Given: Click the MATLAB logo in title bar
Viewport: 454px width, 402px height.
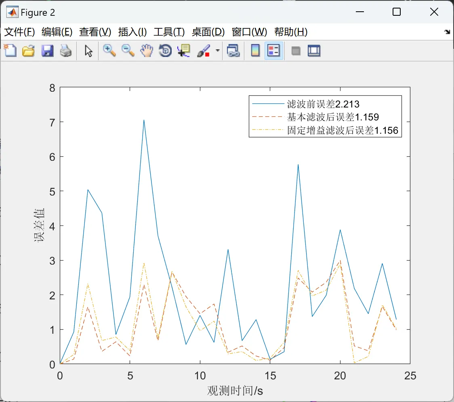Looking at the screenshot, I should [x=12, y=12].
